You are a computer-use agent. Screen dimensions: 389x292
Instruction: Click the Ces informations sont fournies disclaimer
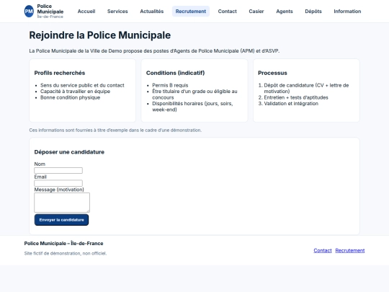[115, 130]
